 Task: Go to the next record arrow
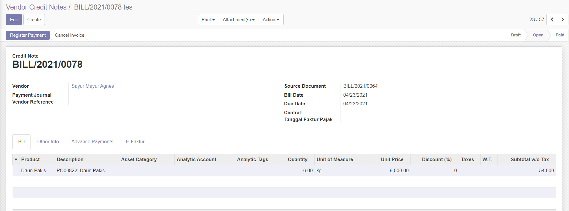tap(562, 19)
